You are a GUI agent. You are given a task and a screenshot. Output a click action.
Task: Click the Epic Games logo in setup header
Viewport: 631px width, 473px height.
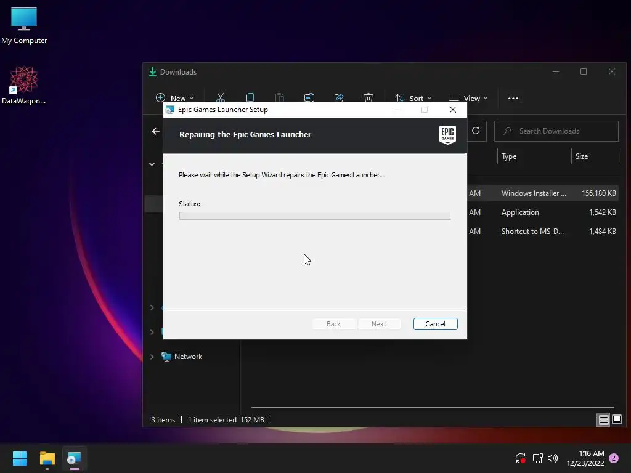[447, 134]
